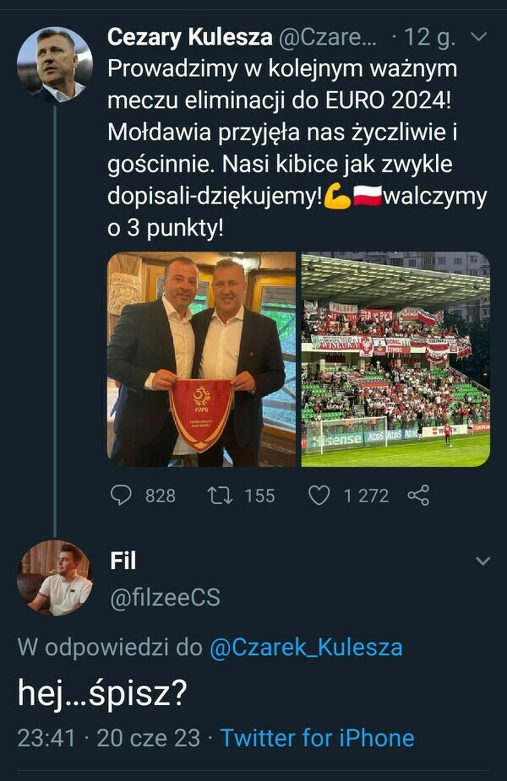Open the @filzeeCS handle
The height and width of the screenshot is (781, 507).
click(x=165, y=598)
